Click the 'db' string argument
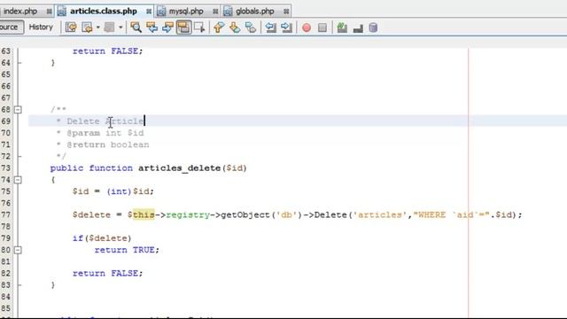The width and height of the screenshot is (567, 319). coord(287,214)
